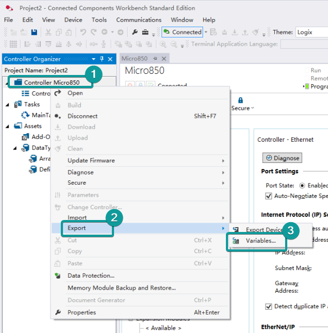Switch to the Micro850 document tab

(135, 59)
